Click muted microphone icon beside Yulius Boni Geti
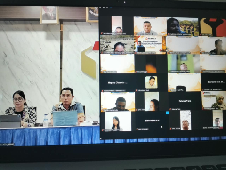Image resolution: width=226 pixels, height=170 pixels. [136, 90]
